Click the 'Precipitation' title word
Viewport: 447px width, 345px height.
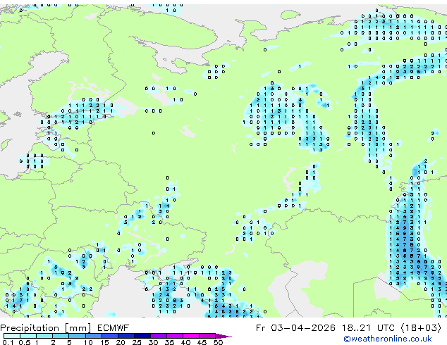click(x=30, y=328)
